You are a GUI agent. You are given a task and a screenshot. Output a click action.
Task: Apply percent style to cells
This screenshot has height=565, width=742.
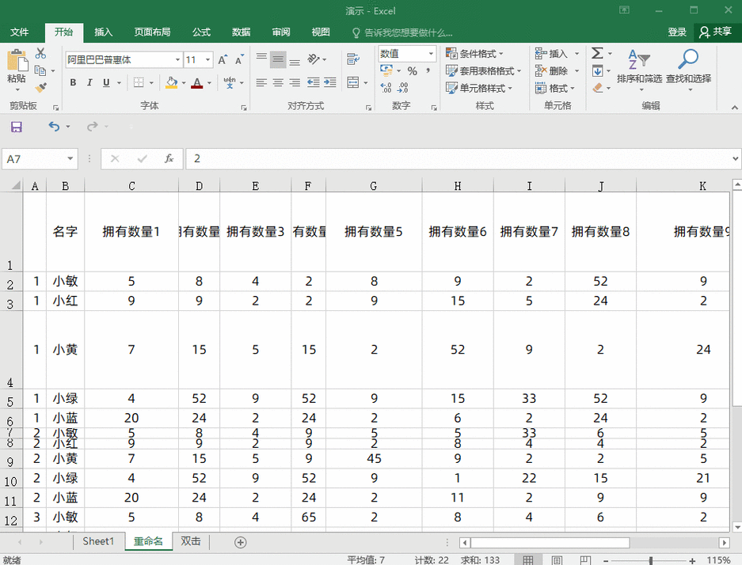[412, 71]
